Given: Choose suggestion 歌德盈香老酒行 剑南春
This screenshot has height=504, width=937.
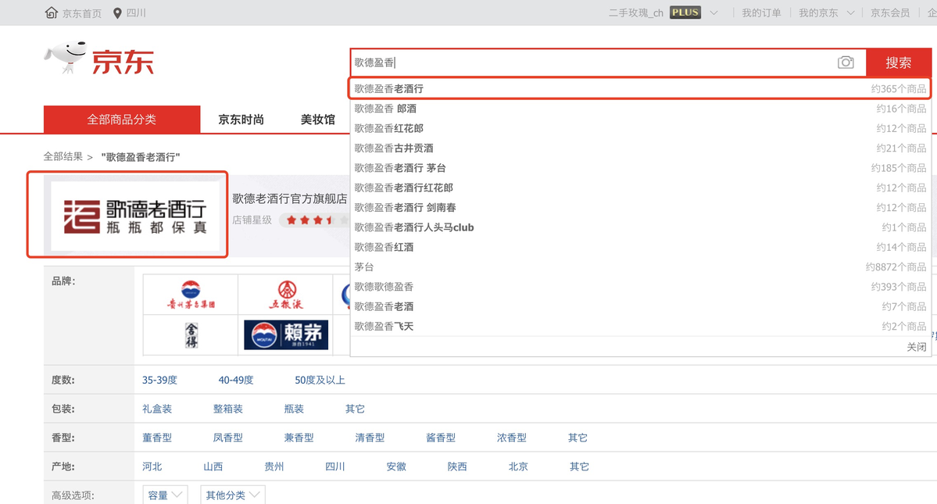Looking at the screenshot, I should pyautogui.click(x=639, y=207).
